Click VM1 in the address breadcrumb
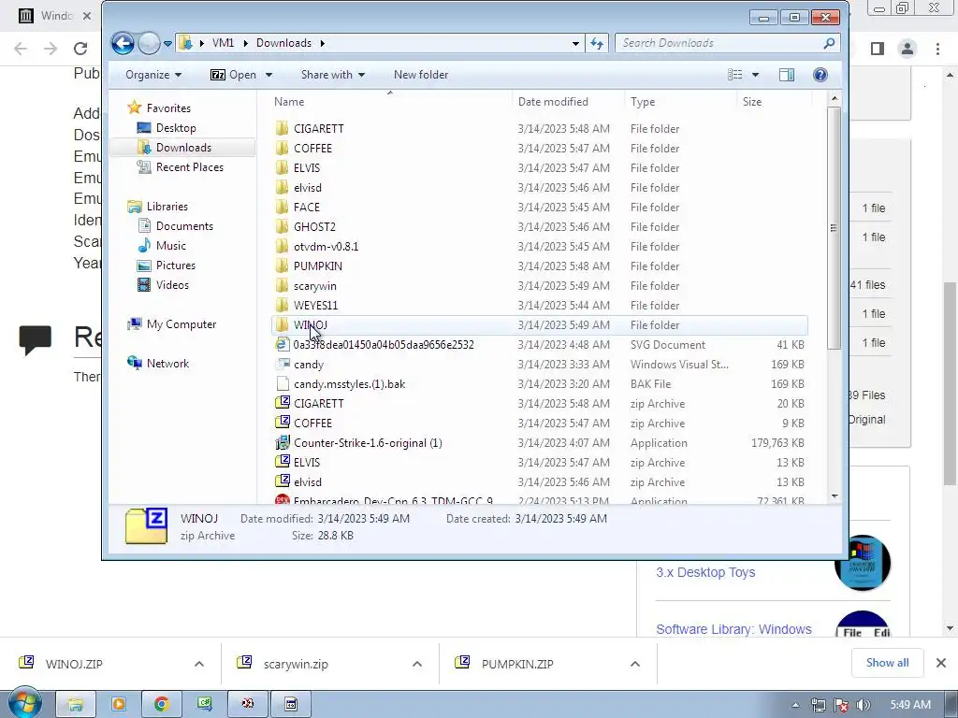 tap(223, 43)
